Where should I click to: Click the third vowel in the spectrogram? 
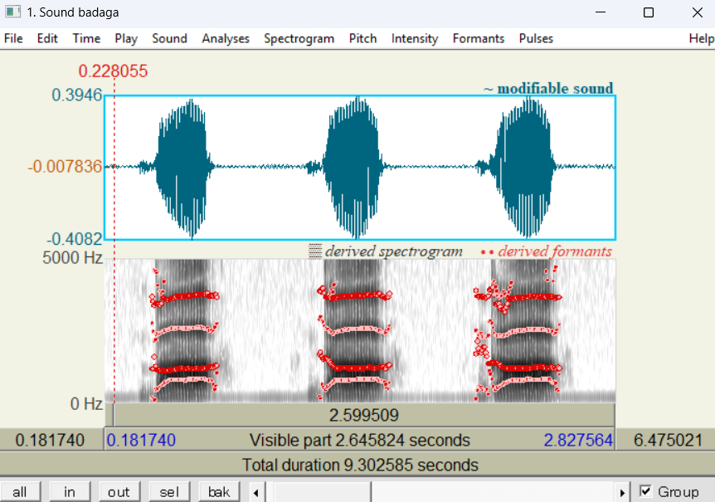tap(524, 330)
